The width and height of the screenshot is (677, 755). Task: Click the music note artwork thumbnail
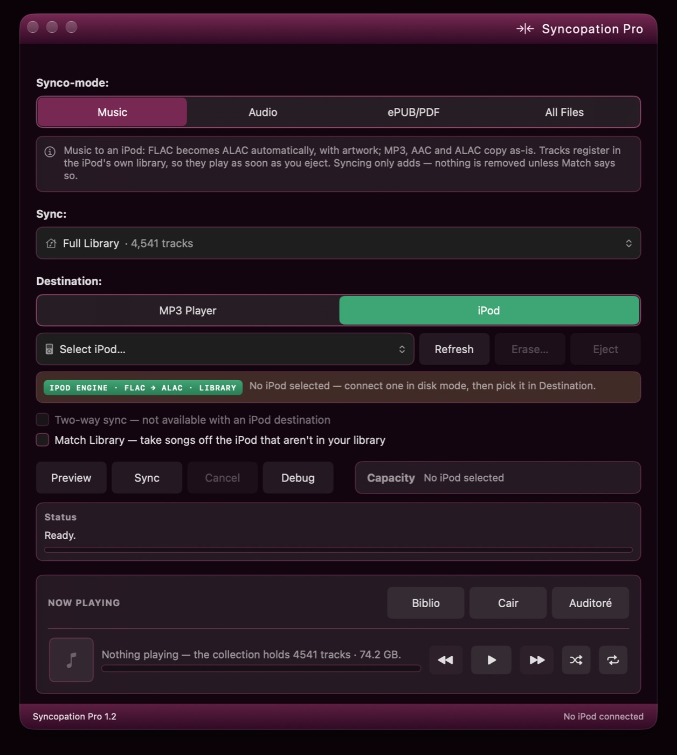(71, 660)
